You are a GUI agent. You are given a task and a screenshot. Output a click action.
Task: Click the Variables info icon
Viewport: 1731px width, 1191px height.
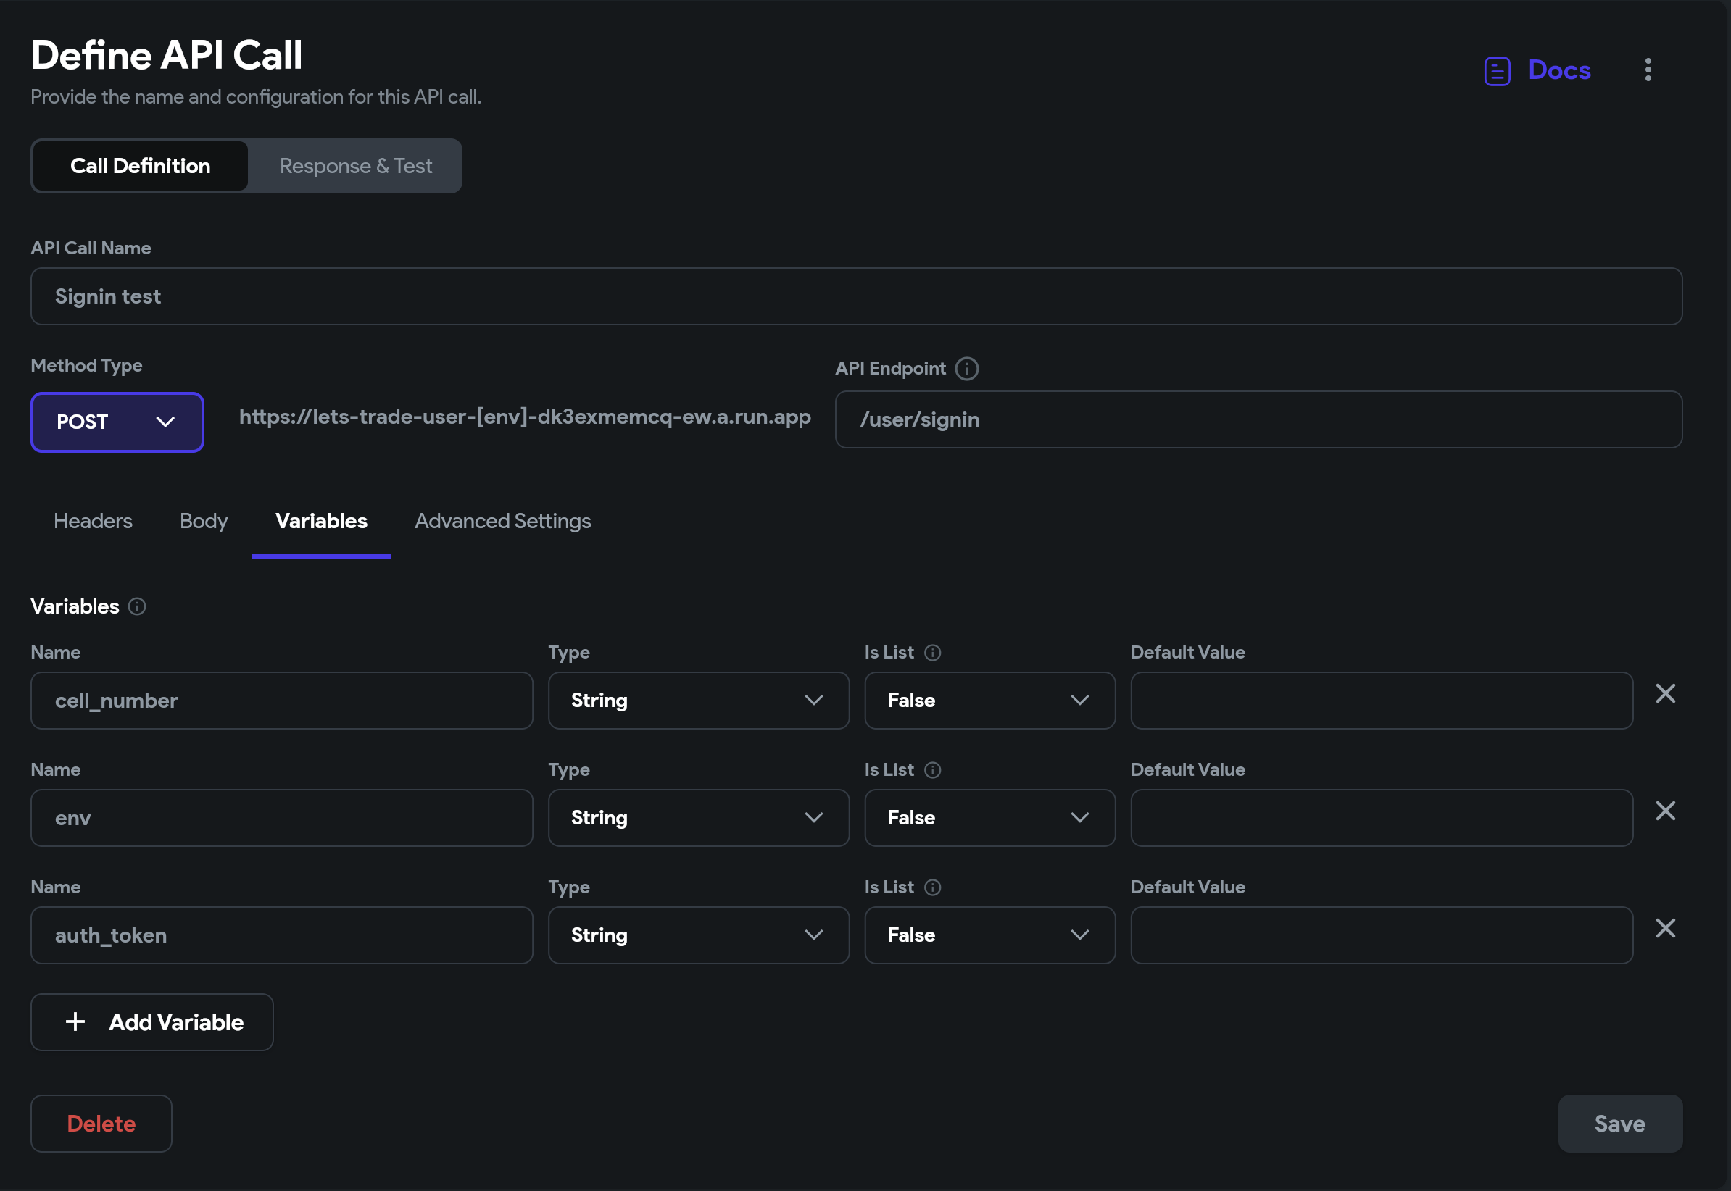pos(136,606)
